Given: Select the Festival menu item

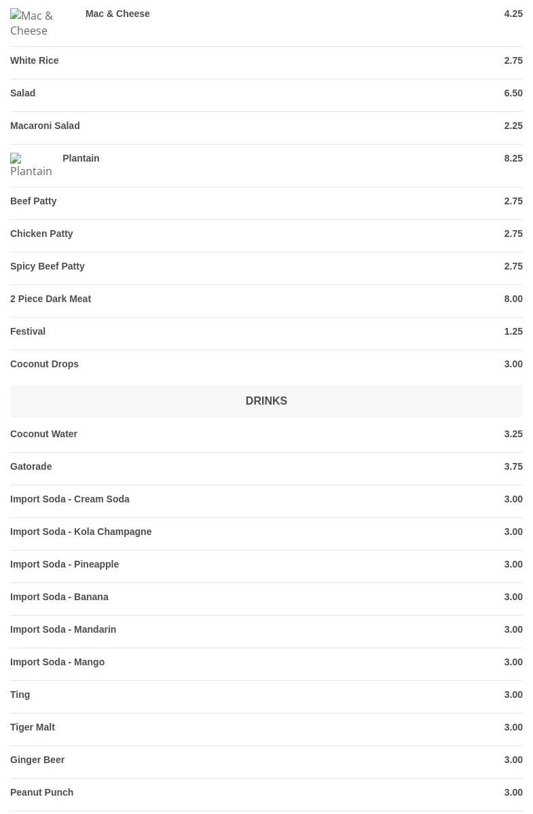Looking at the screenshot, I should [x=28, y=331].
